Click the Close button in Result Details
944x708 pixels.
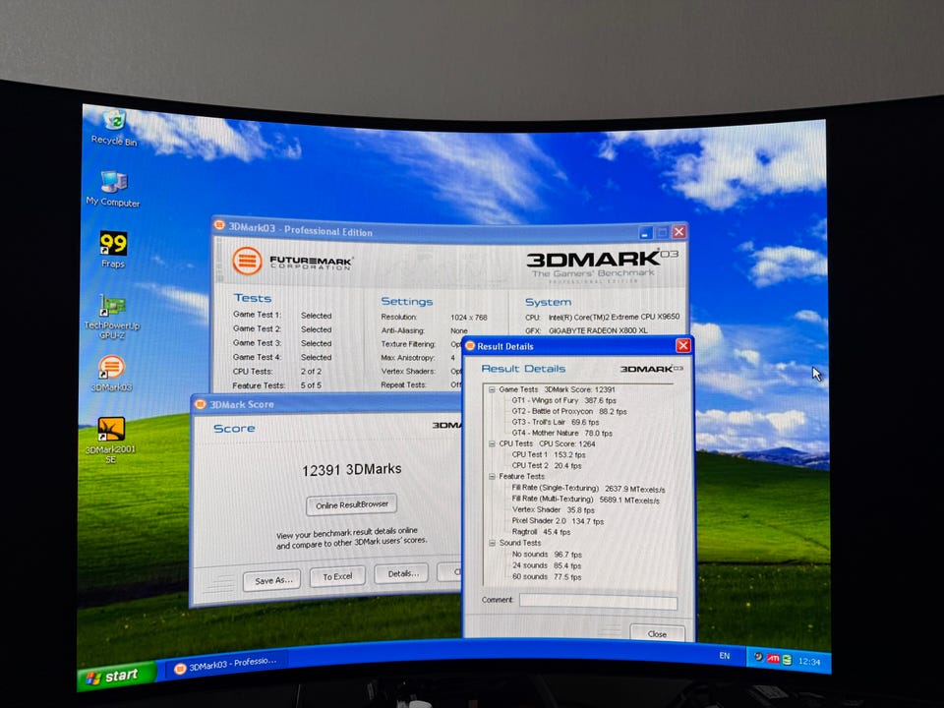coord(657,634)
